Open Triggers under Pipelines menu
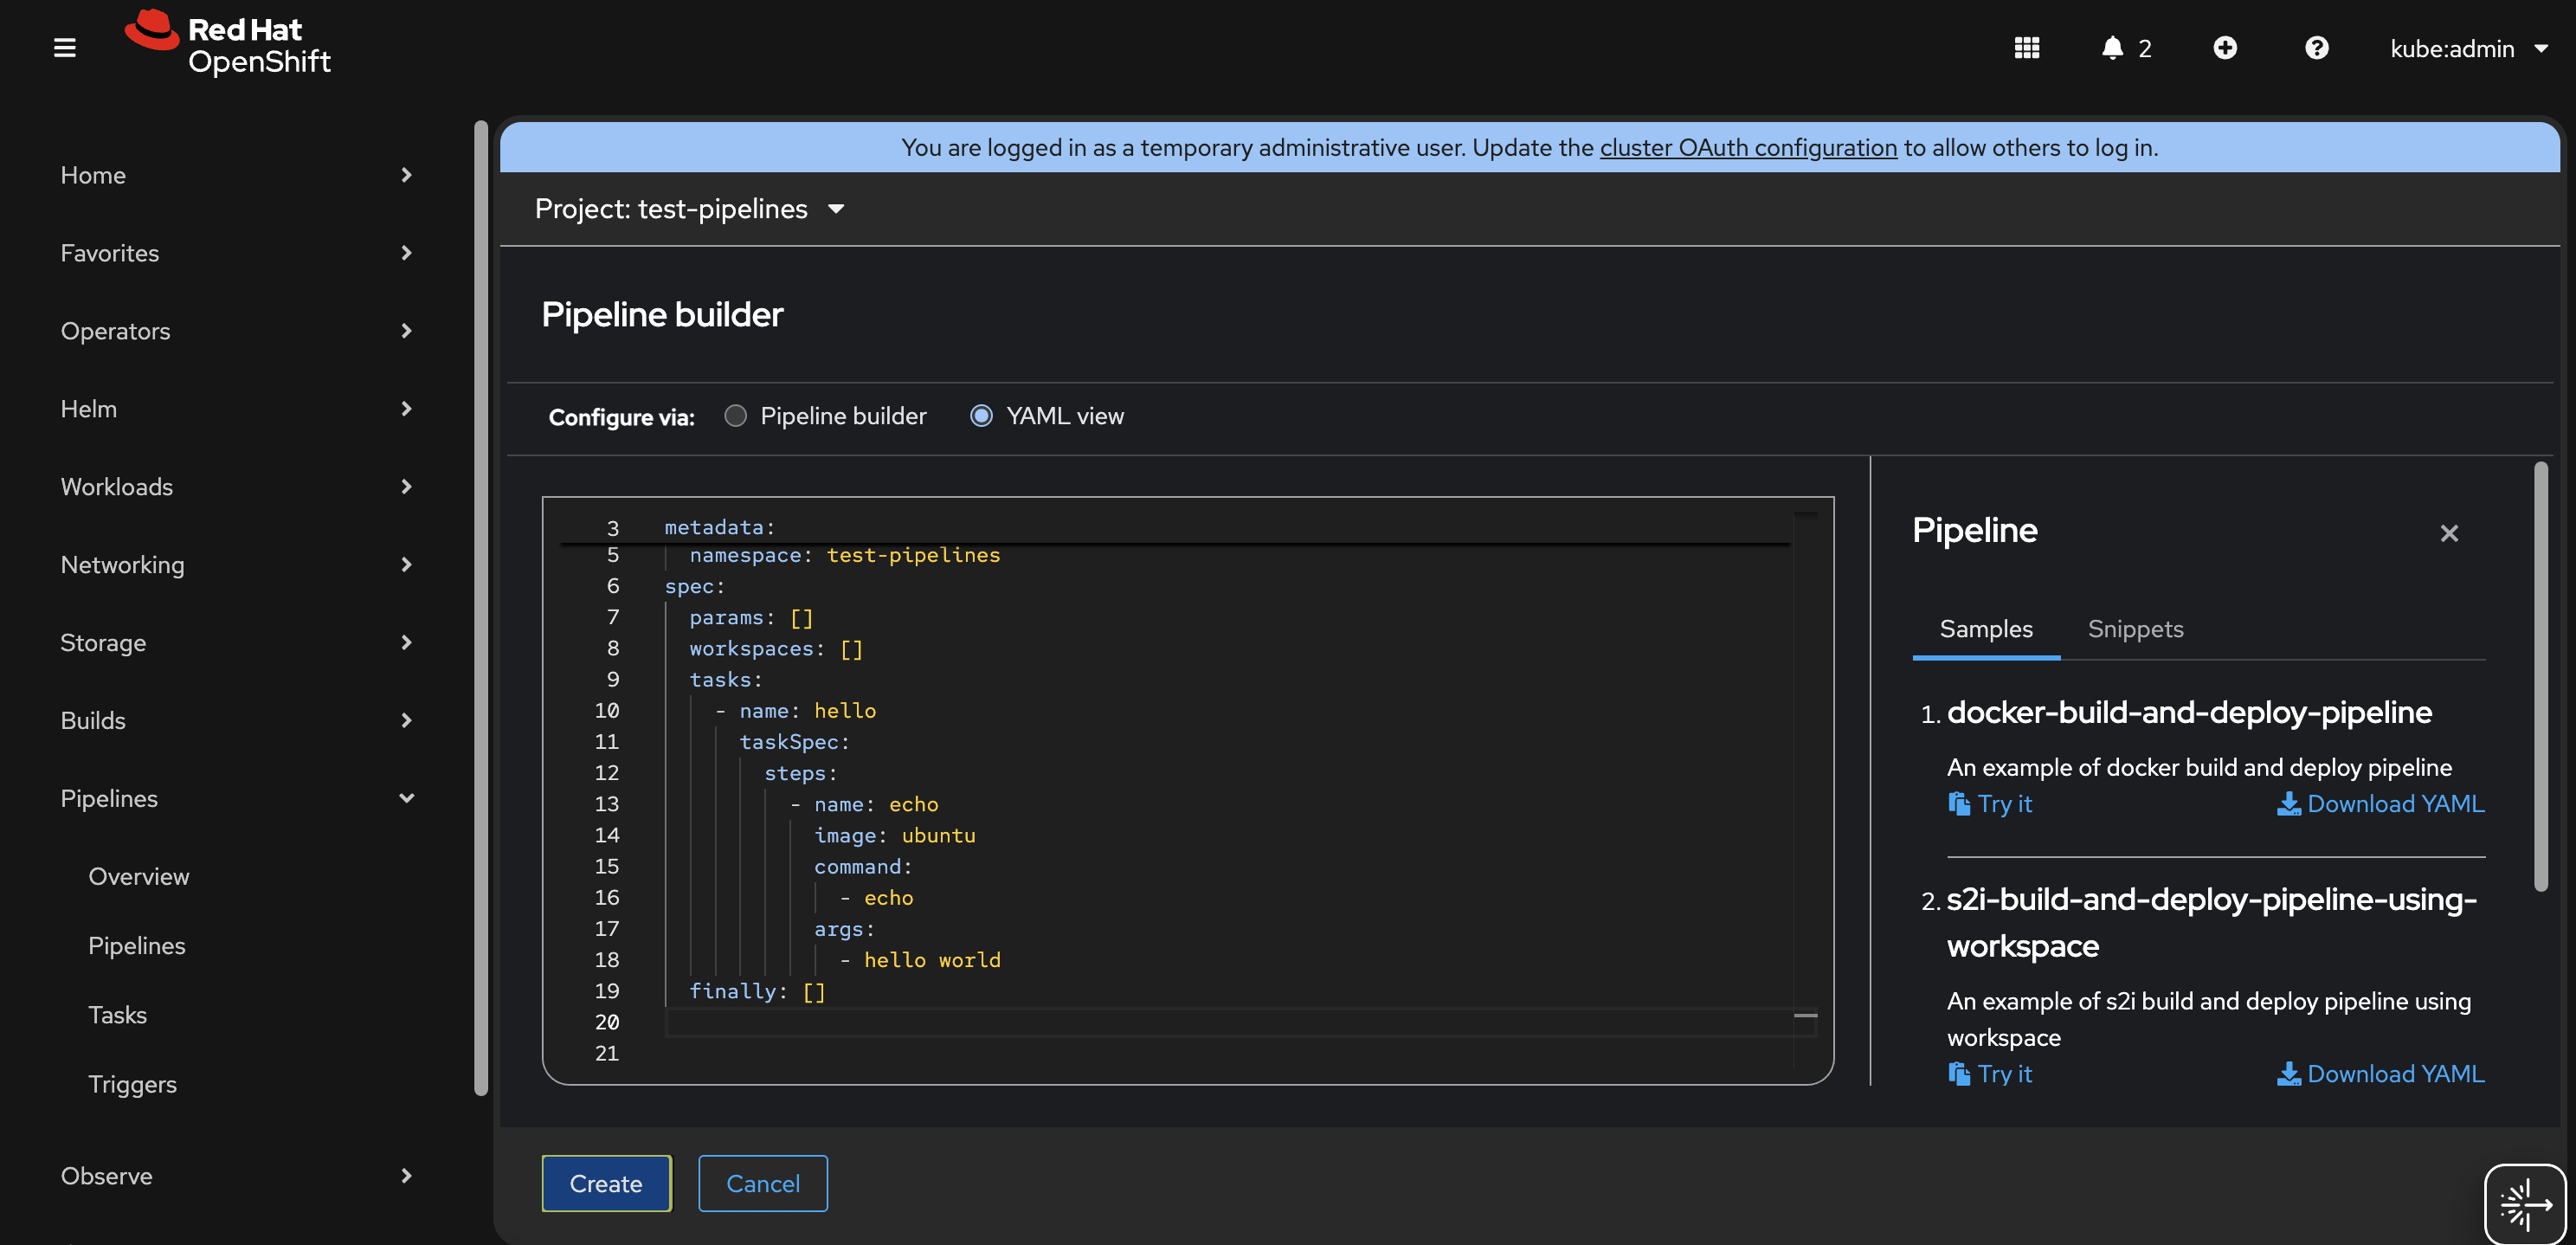 132,1084
